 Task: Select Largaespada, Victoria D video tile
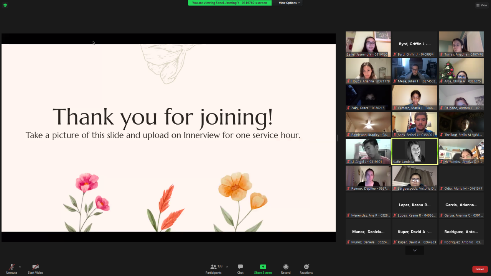pyautogui.click(x=415, y=178)
